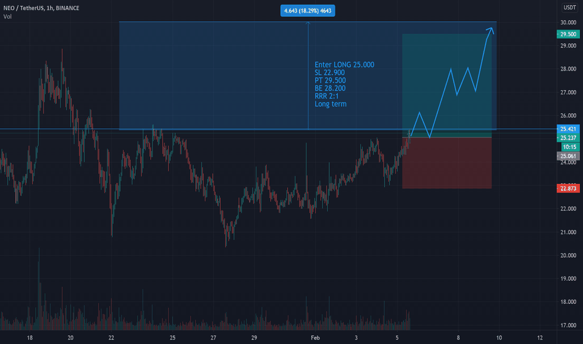Click the blue 25.421 price label
This screenshot has width=583, height=344.
568,129
